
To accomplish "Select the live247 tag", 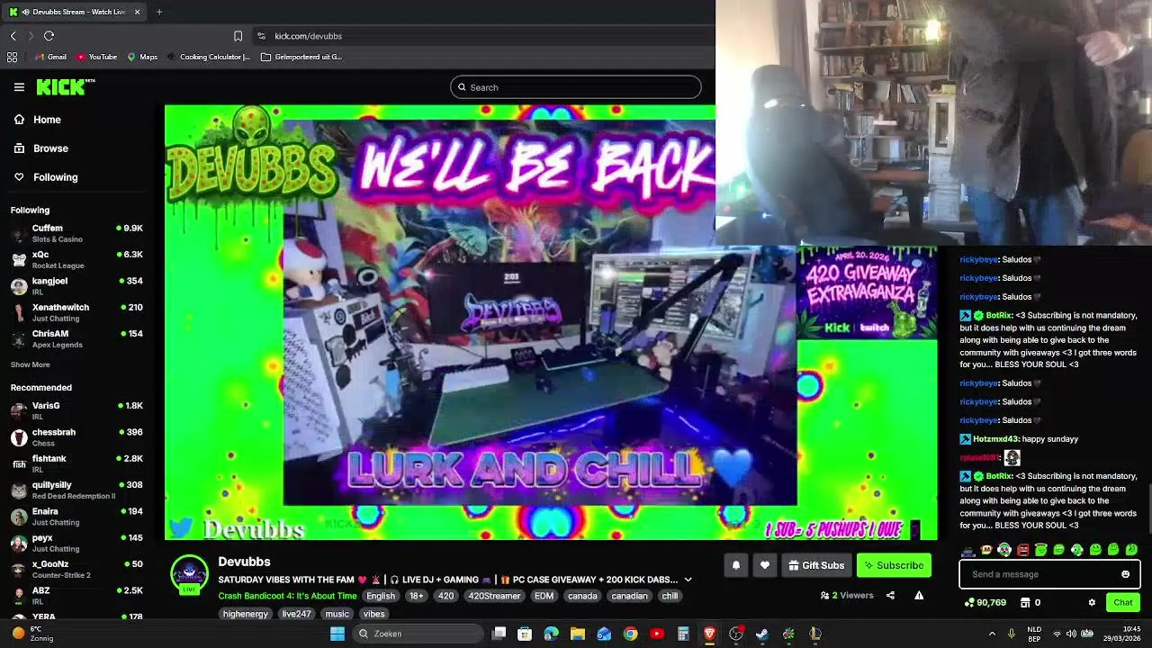I will pos(296,614).
